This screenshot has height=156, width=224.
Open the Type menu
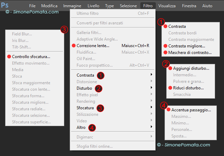110,6
